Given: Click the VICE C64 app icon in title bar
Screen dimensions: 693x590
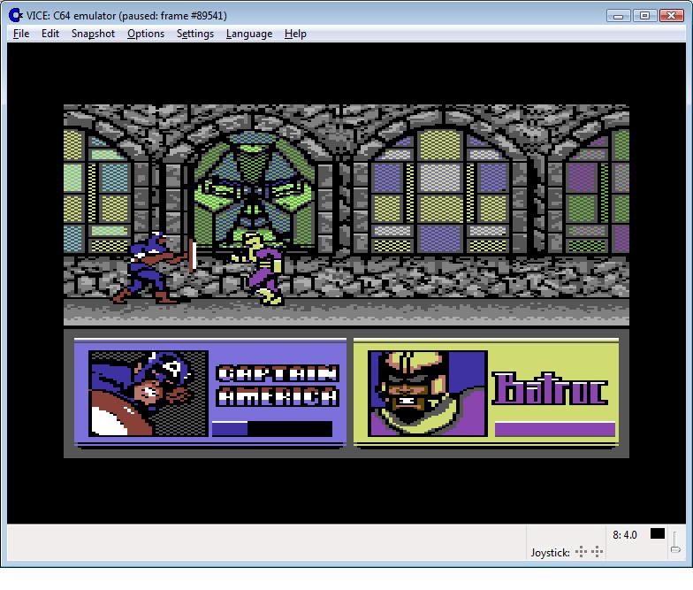Looking at the screenshot, I should 16,16.
